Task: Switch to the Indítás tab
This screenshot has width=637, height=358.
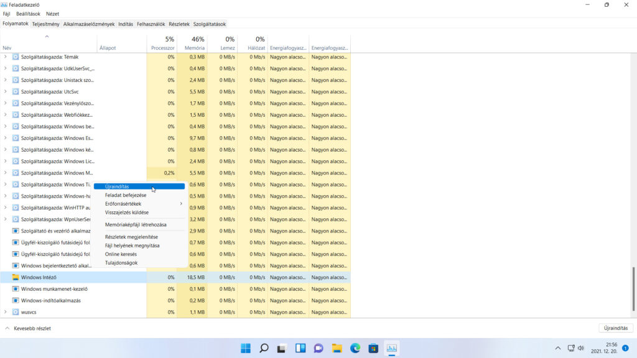Action: 126,24
